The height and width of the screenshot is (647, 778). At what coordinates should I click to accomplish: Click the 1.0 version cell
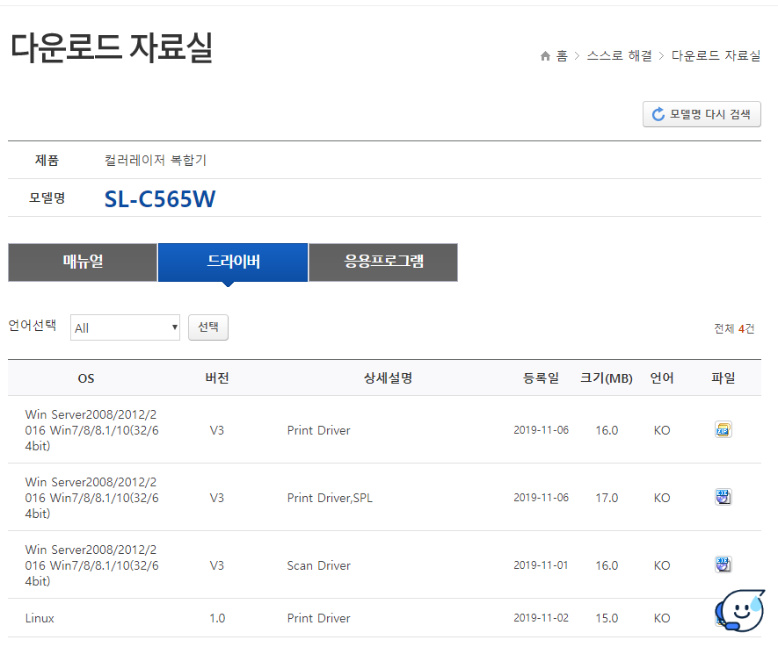217,618
